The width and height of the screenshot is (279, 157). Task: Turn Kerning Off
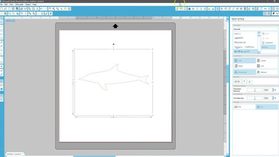point(245,107)
